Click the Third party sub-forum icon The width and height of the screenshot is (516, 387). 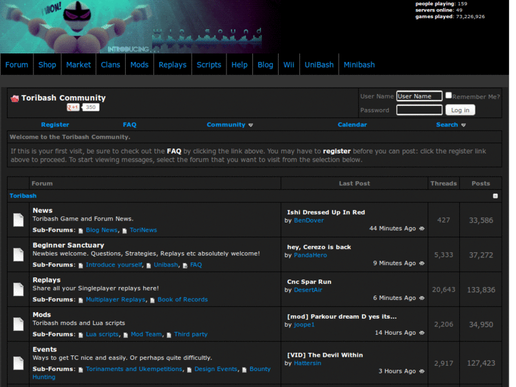coord(169,335)
